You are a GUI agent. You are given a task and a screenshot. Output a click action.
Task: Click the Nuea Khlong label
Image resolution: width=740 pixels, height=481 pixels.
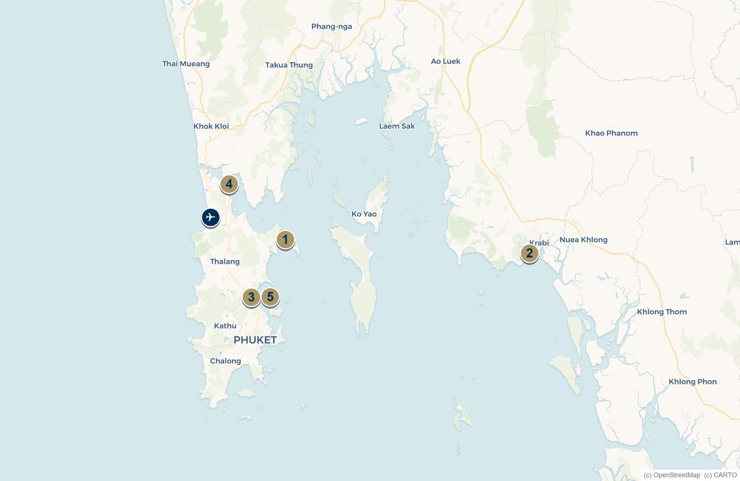coord(584,240)
